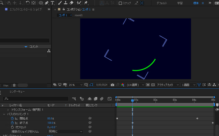Click the blue shape layer color label swatch
Image resolution: width=219 pixels, height=136 pixels.
[x=6, y=9]
